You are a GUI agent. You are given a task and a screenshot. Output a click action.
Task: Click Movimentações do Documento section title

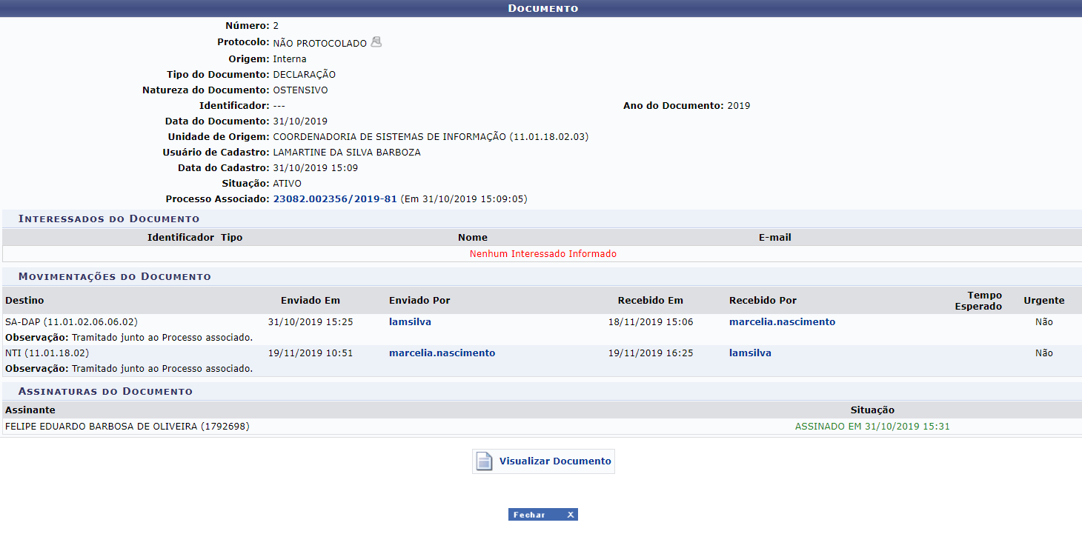pos(115,276)
